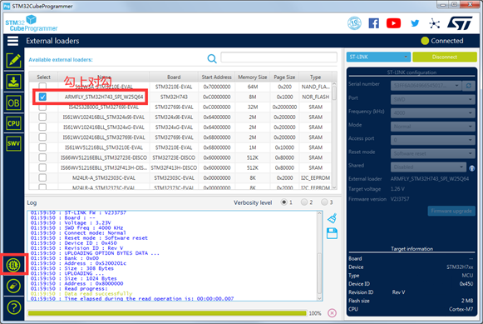Clear the log with broom icon
Image resolution: width=483 pixels, height=324 pixels.
pyautogui.click(x=332, y=218)
